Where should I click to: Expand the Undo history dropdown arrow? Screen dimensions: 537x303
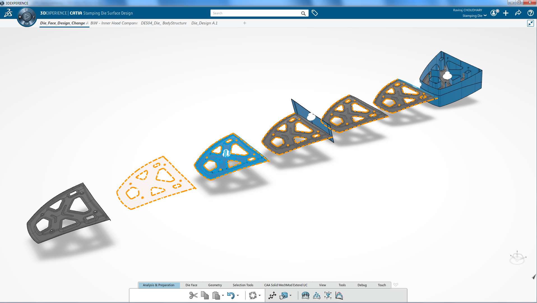(238, 295)
